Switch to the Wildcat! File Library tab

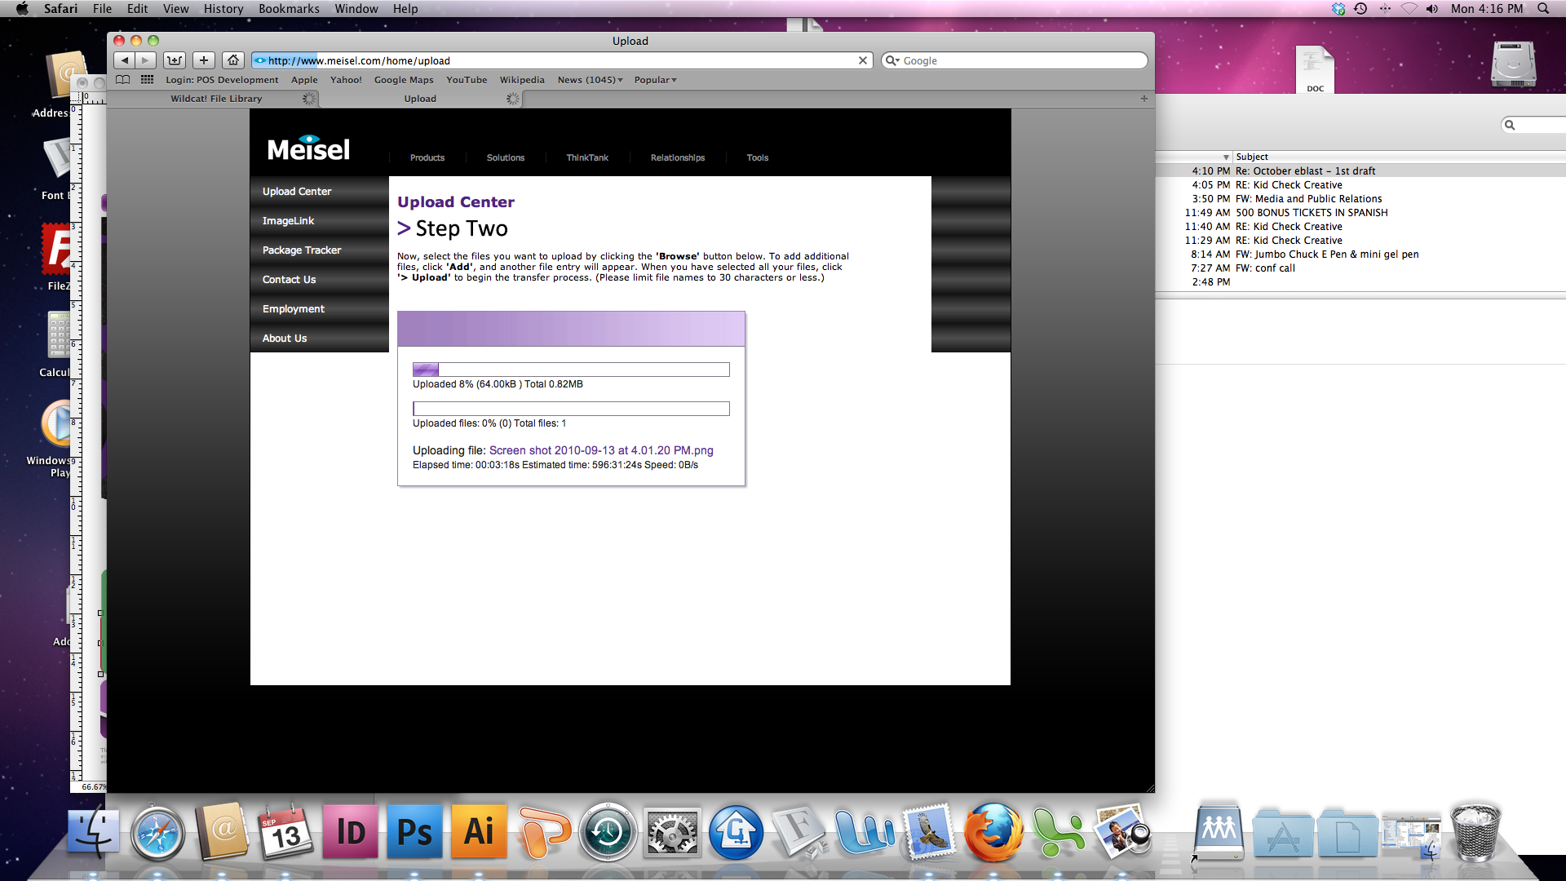coord(216,99)
